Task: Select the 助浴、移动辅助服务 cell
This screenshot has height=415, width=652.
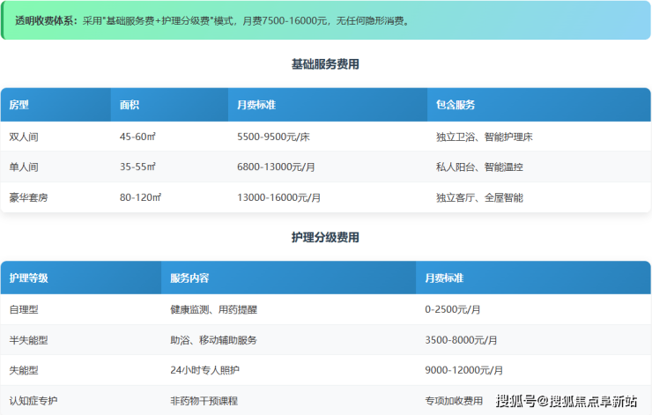Action: 213,339
